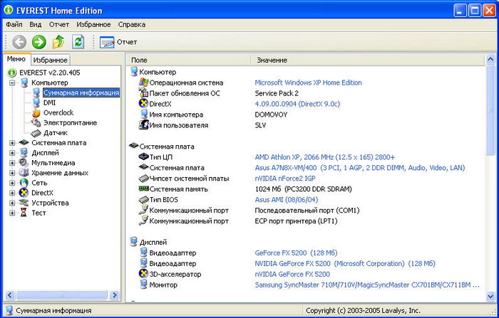Click the Отчет report toolbar button
This screenshot has height=318, width=499.
click(x=118, y=42)
